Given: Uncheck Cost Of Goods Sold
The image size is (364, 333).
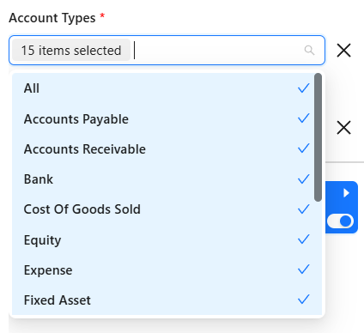Looking at the screenshot, I should tap(167, 209).
